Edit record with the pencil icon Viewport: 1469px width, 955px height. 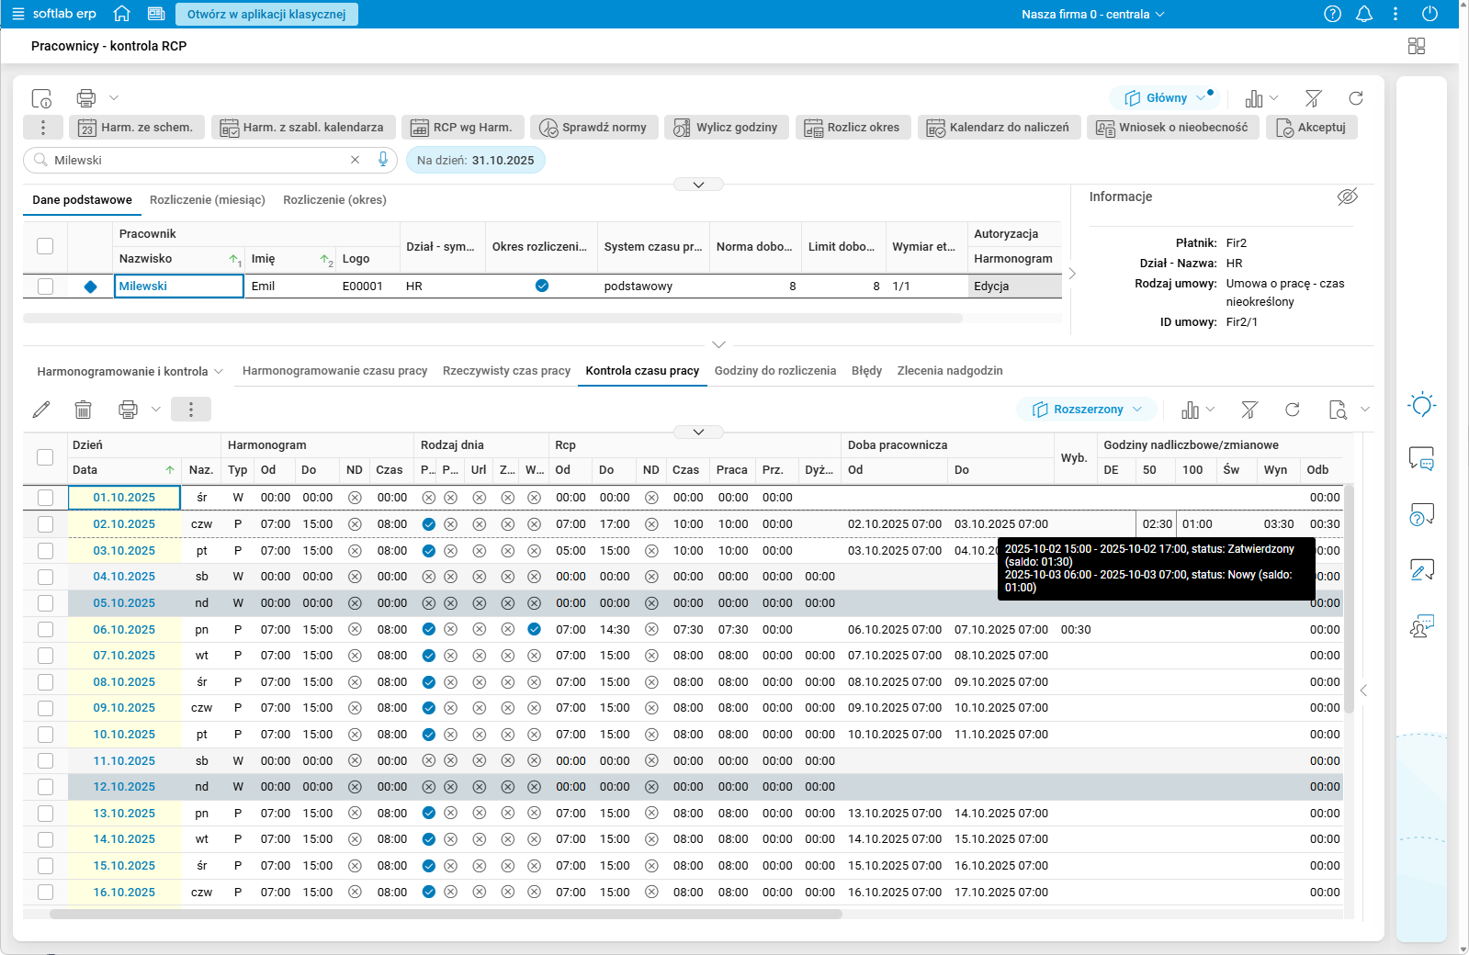41,410
